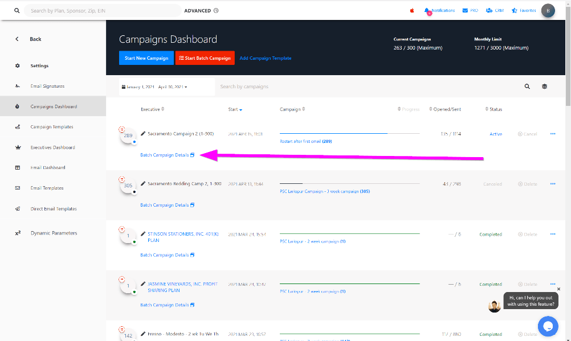Screen dimensions: 571x341
Task: Click the help icon next to ADVANCED
Action: [x=215, y=11]
